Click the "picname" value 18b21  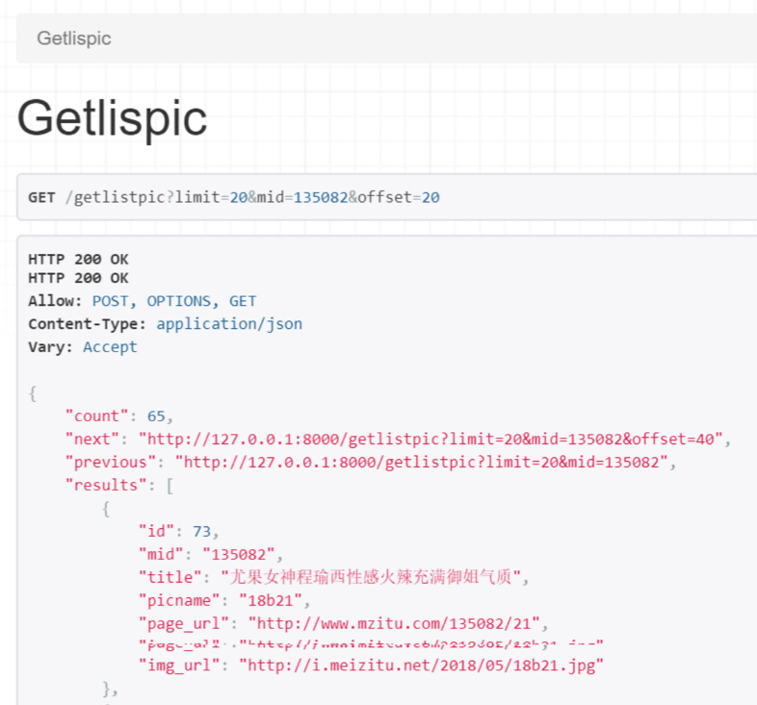click(271, 601)
